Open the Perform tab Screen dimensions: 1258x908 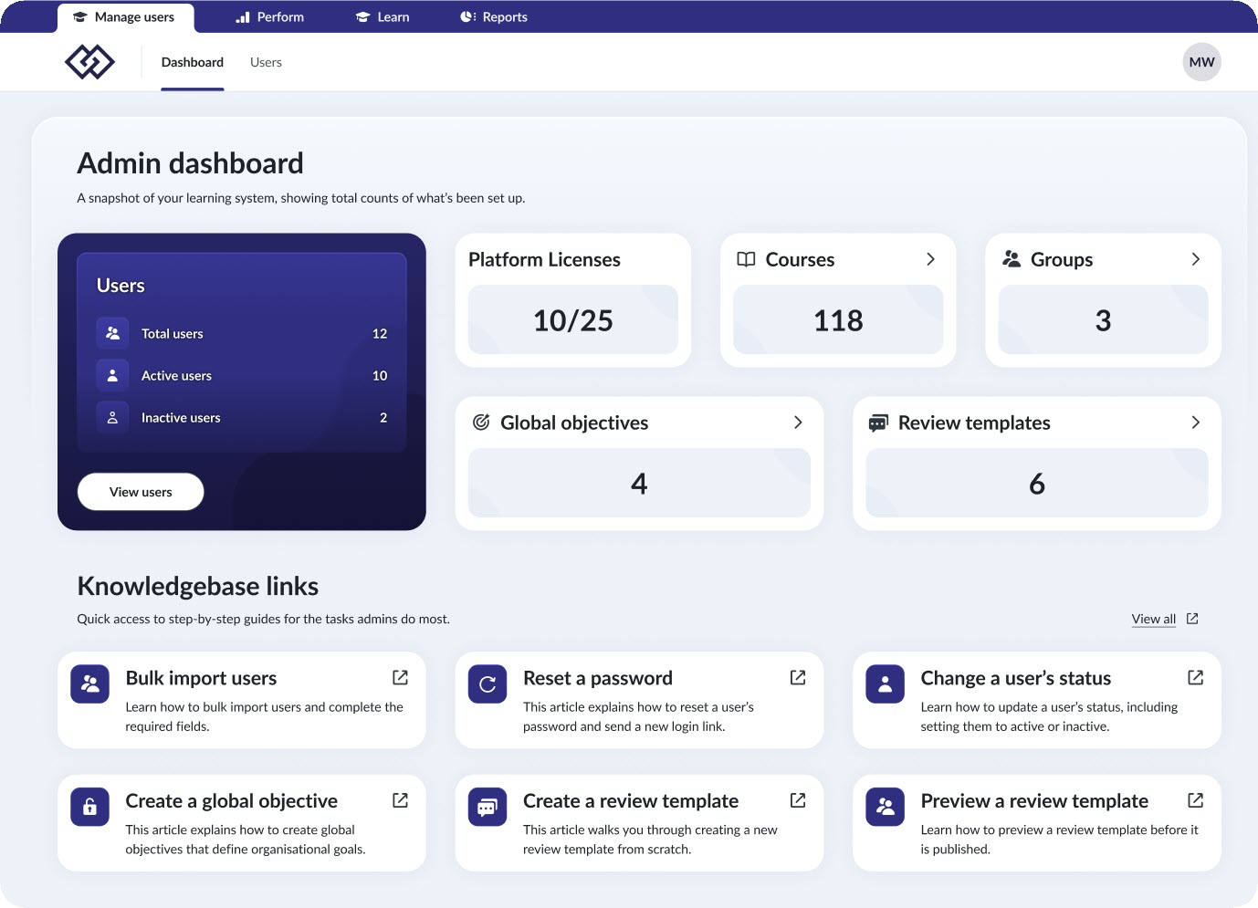pos(269,17)
